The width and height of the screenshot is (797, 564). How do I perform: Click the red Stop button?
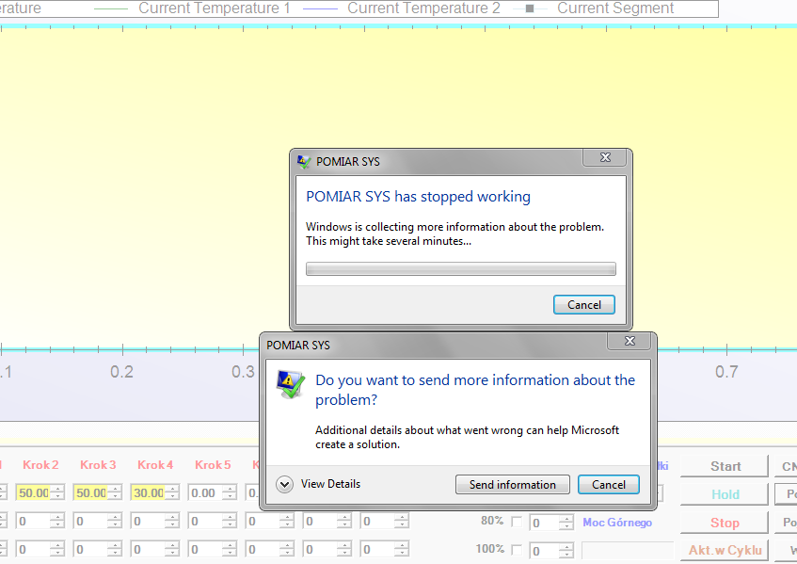click(x=725, y=523)
